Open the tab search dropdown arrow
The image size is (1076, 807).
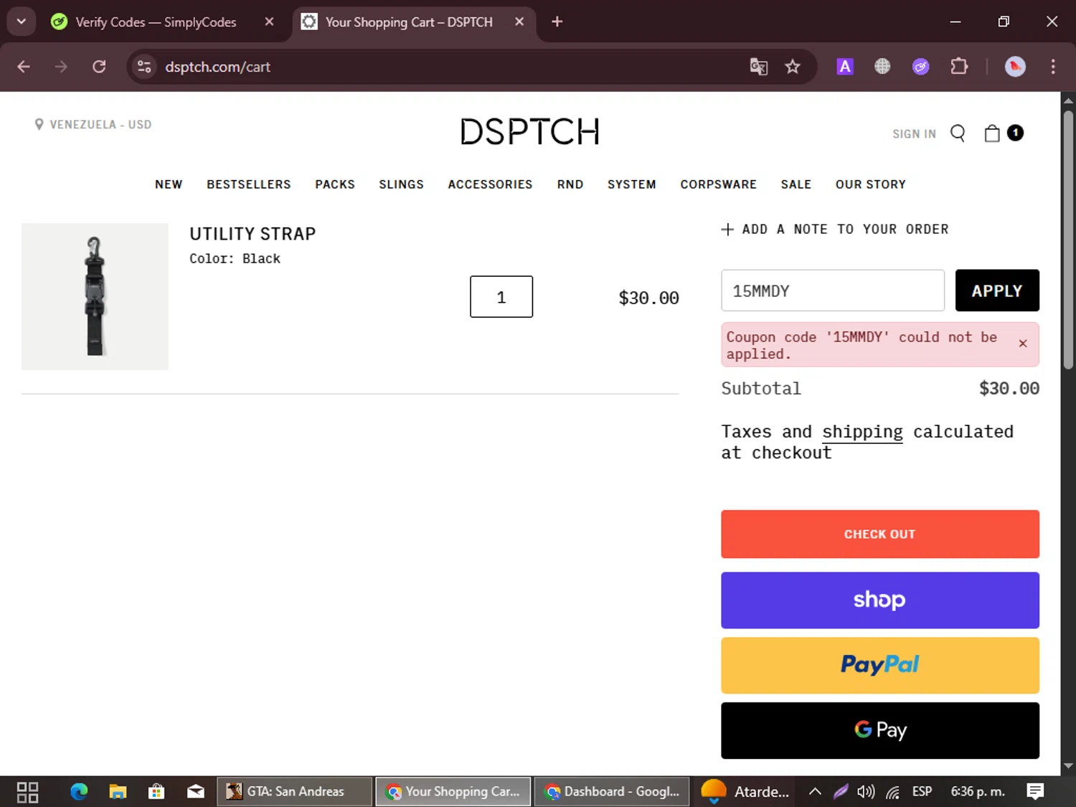(x=21, y=22)
